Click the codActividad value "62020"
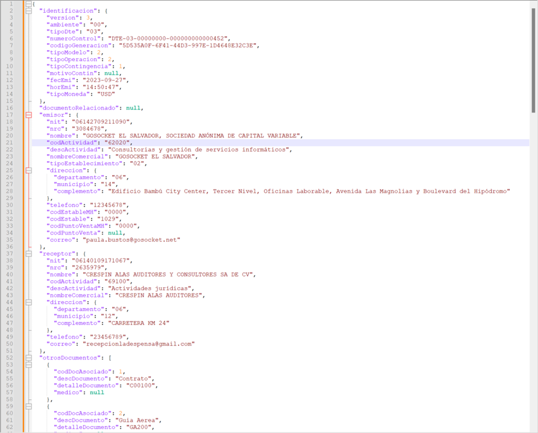538x433 pixels. (x=117, y=142)
